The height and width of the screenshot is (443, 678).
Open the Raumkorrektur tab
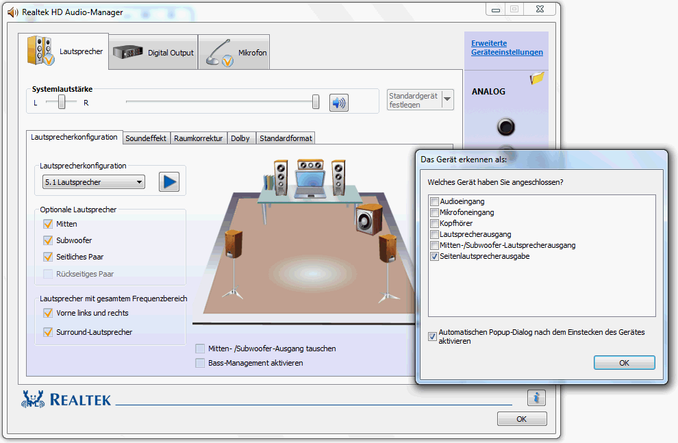(199, 138)
